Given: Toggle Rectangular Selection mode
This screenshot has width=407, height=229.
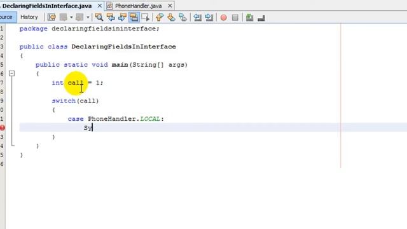Looking at the screenshot, I should pyautogui.click(x=146, y=17).
